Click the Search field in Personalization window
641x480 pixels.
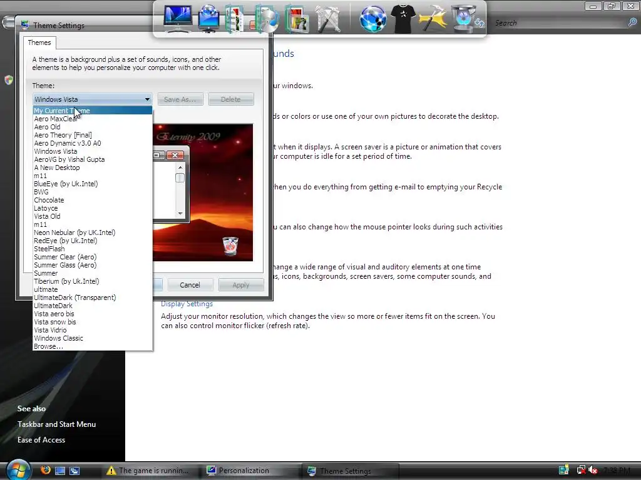tap(560, 23)
